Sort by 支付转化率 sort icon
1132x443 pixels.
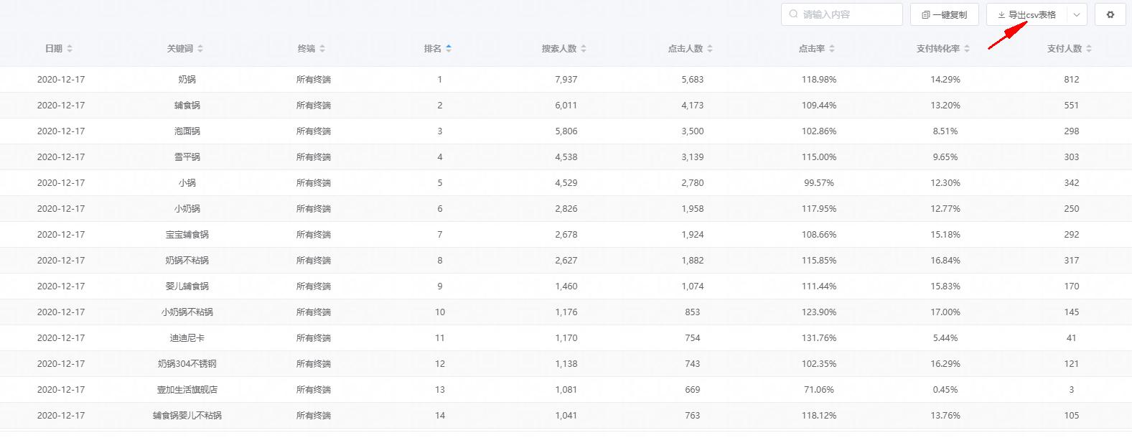[x=967, y=49]
